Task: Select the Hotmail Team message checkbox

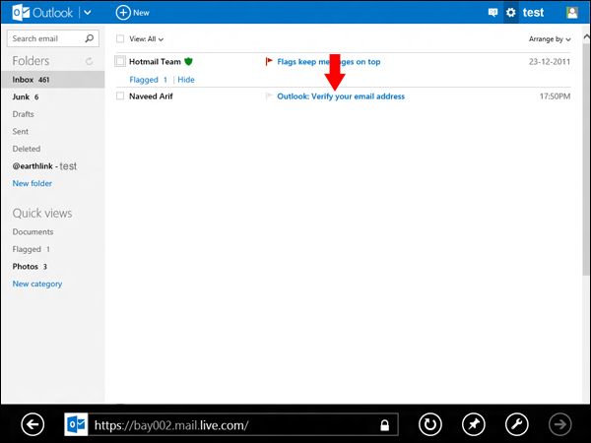Action: [120, 61]
